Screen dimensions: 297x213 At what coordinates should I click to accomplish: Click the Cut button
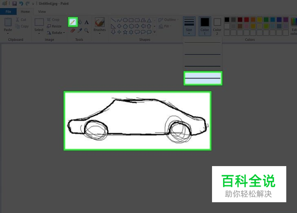21,20
